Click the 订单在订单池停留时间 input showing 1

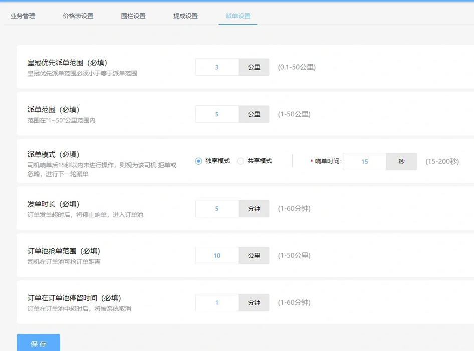pyautogui.click(x=216, y=303)
